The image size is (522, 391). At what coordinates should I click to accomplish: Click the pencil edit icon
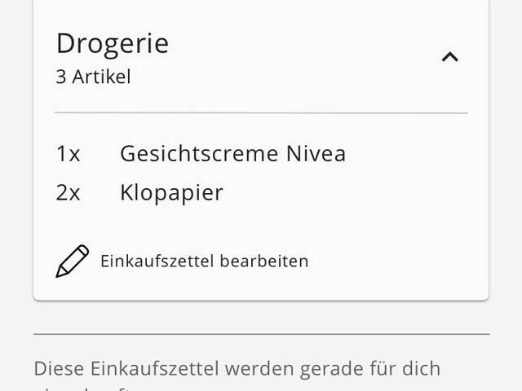pos(72,261)
